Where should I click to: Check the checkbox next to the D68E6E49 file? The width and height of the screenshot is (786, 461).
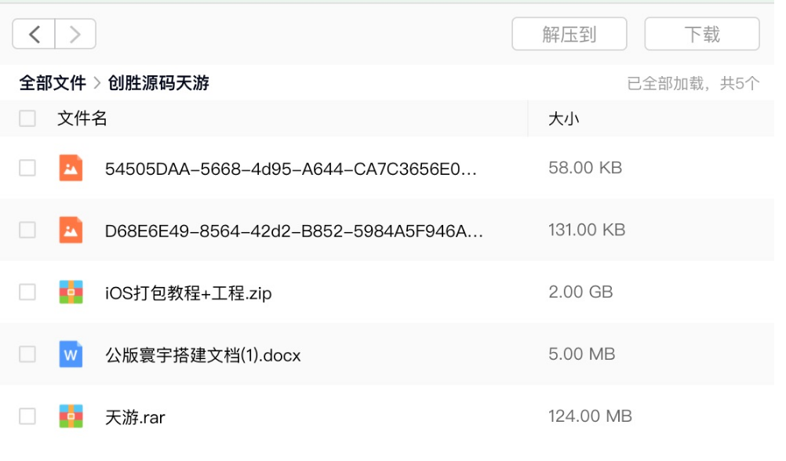pyautogui.click(x=28, y=230)
